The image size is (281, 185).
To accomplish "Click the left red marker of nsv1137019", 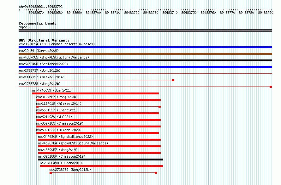I will 38,107.
